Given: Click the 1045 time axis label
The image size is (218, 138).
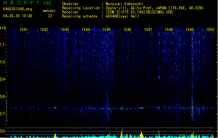Looking at the screenshot, I should coord(106,30).
